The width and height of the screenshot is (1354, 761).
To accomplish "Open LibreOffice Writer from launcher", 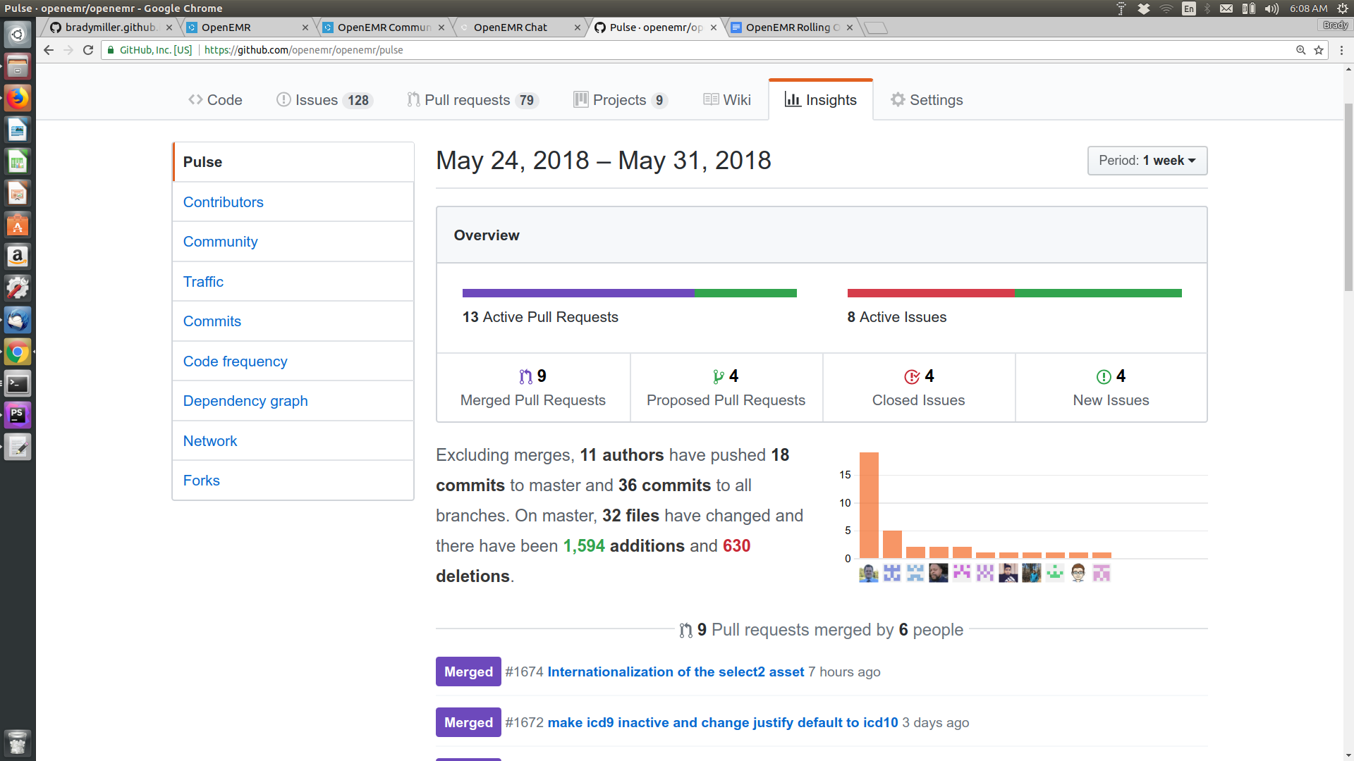I will point(18,130).
